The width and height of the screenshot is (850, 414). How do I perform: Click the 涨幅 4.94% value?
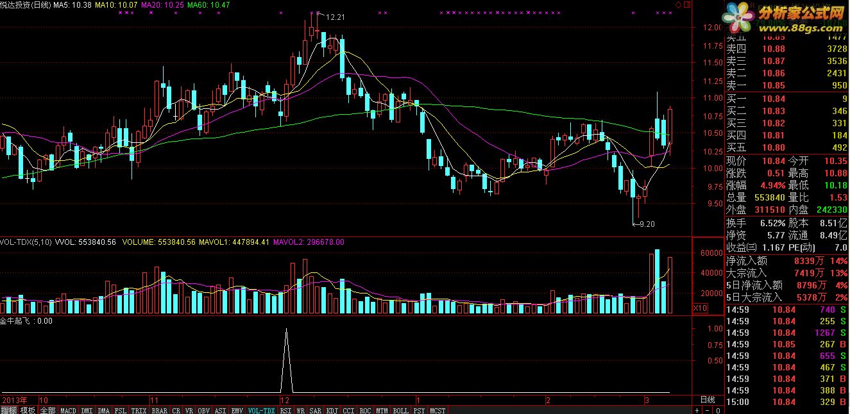pos(773,185)
